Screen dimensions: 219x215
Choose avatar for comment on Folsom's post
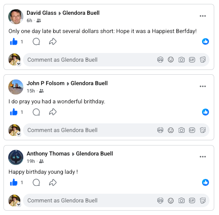(160, 130)
